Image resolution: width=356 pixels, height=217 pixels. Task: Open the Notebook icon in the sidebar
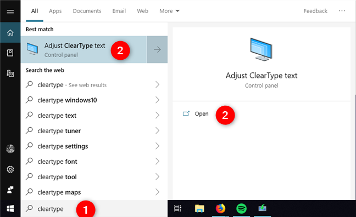coord(10,53)
